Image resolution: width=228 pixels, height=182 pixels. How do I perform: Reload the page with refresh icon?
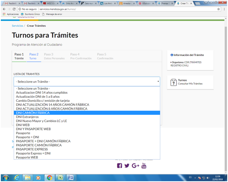click(x=14, y=9)
